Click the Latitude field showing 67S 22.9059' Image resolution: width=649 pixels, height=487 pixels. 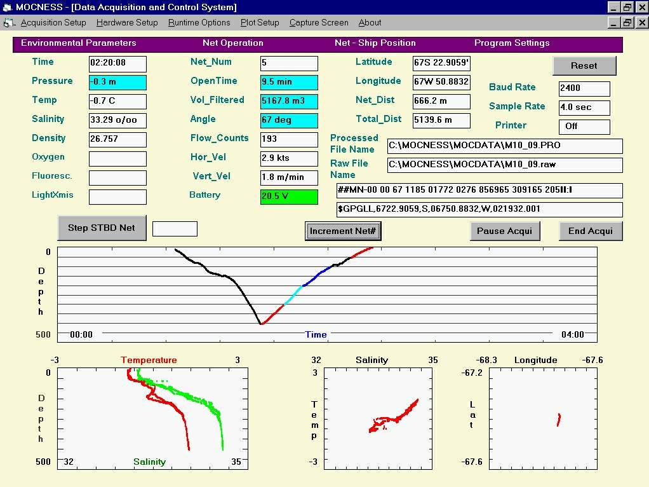[x=441, y=64]
